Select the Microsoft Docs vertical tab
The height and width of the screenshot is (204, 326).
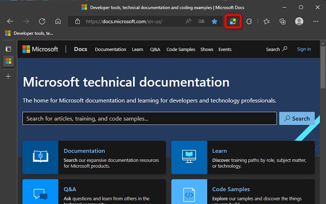pyautogui.click(x=9, y=61)
